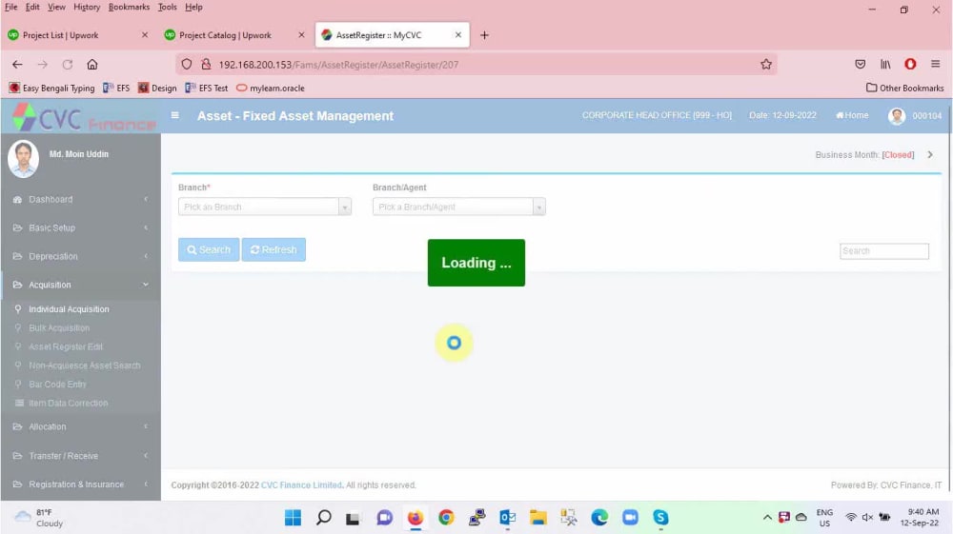This screenshot has height=534, width=953.
Task: Expand the Allocation menu
Action: pos(80,427)
